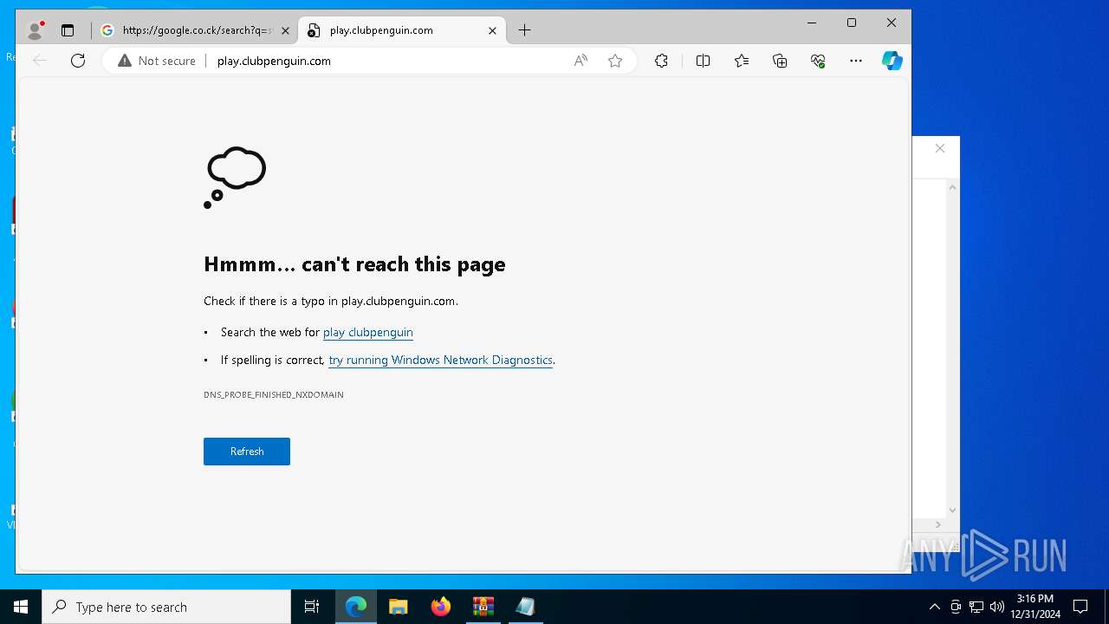Open the notification center icon
This screenshot has height=624, width=1109.
tap(1080, 607)
